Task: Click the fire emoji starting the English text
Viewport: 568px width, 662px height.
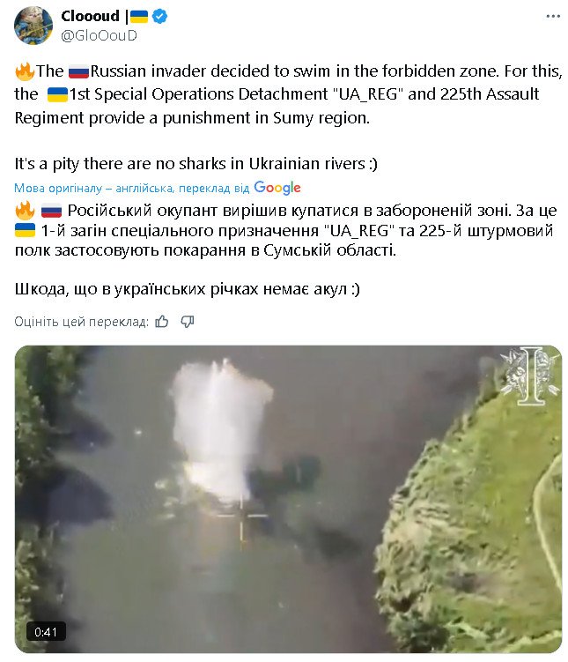Action: click(x=25, y=71)
